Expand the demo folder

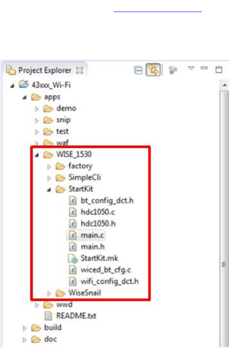[x=36, y=109]
